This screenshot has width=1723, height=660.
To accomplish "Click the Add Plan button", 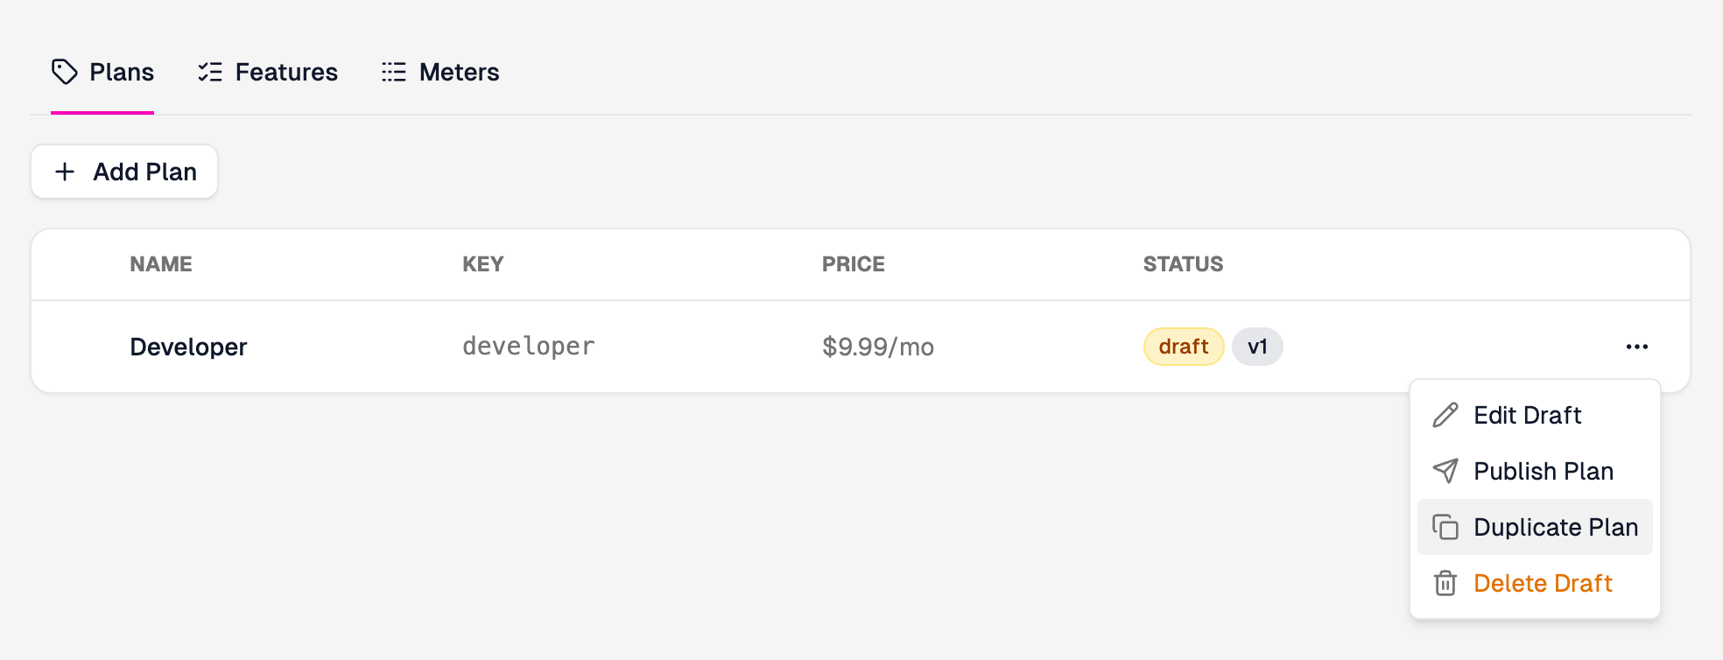I will tap(123, 172).
